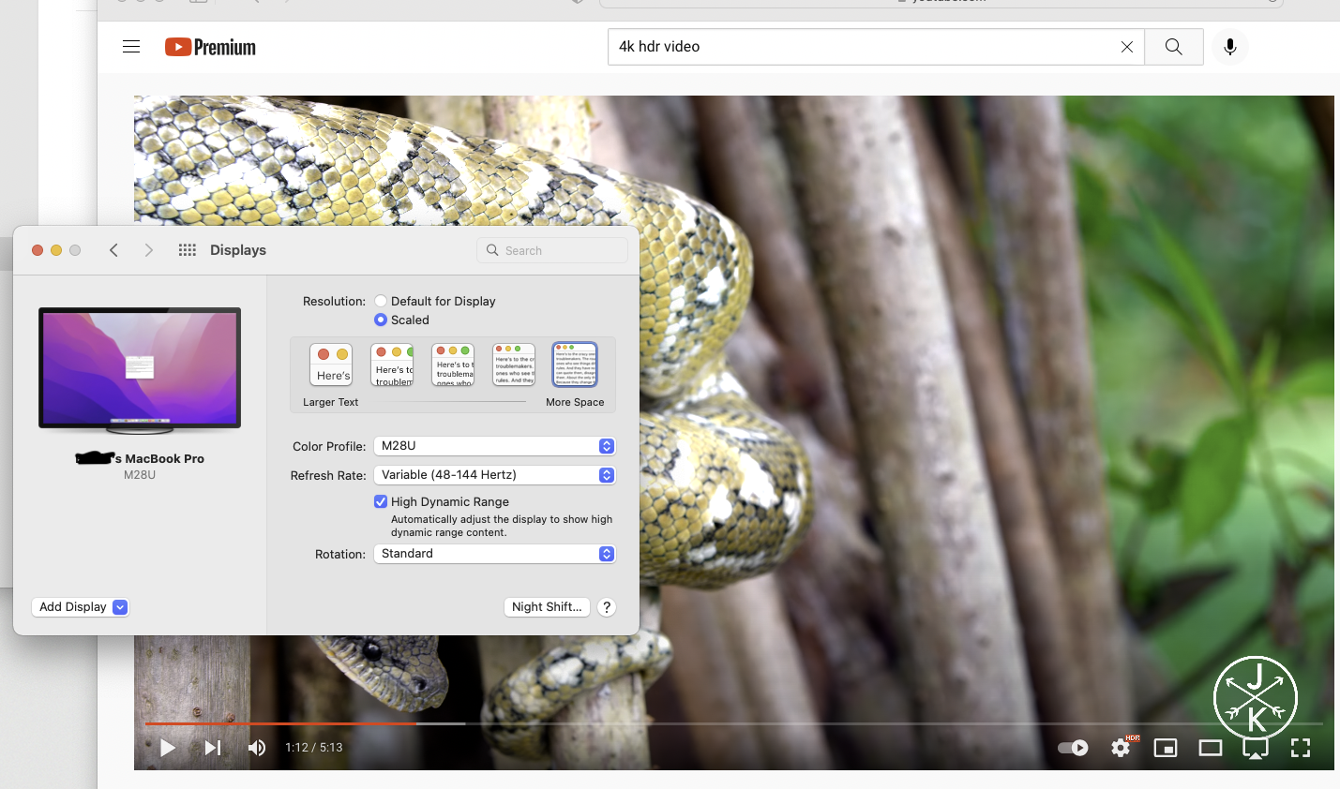Open the YouTube guide hamburger menu
Screen dimensions: 1340x789
[131, 47]
